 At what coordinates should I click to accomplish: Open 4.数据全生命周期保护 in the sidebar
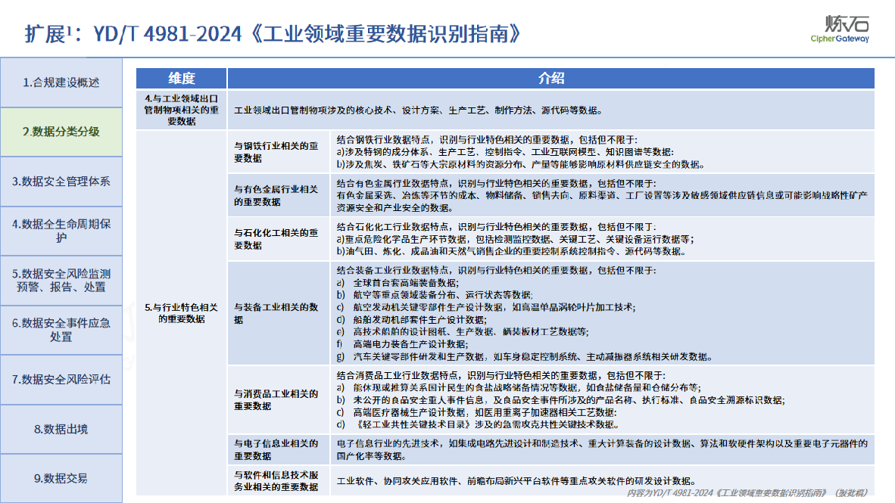tap(61, 231)
